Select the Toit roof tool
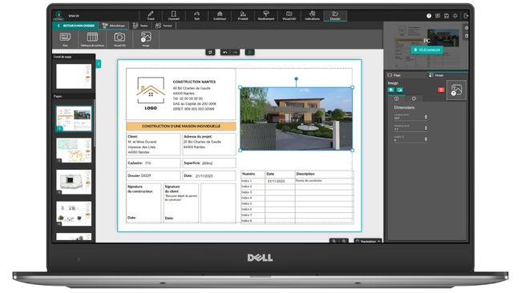 196,15
